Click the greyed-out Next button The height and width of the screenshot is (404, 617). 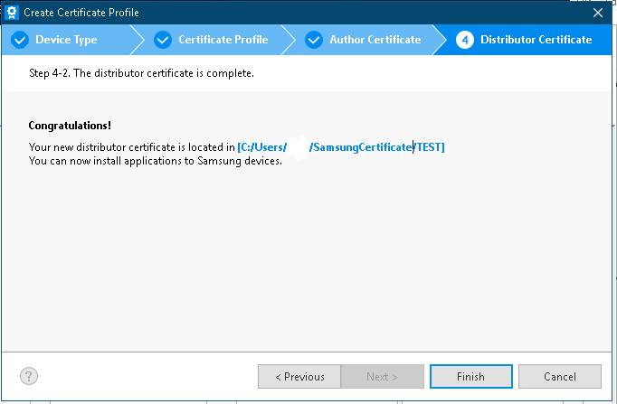click(382, 377)
